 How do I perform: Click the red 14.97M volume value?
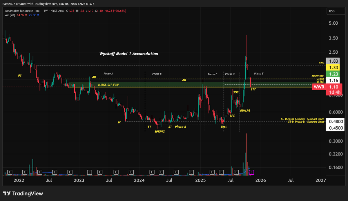[x=23, y=15]
